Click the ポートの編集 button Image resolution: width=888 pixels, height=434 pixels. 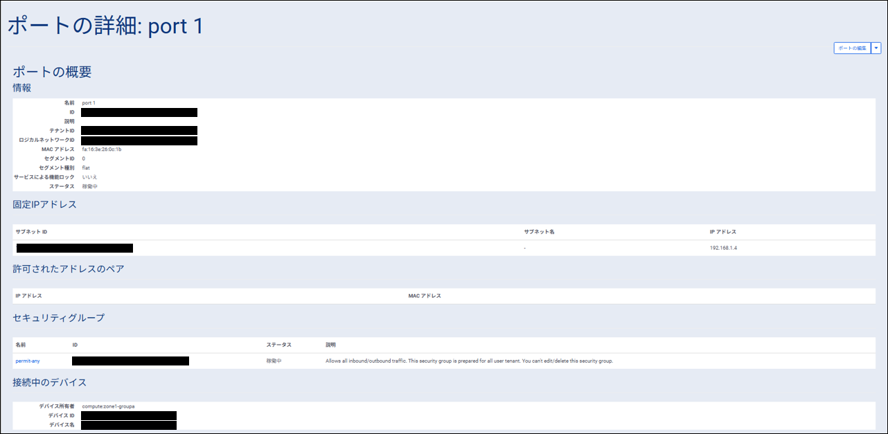[x=851, y=48]
